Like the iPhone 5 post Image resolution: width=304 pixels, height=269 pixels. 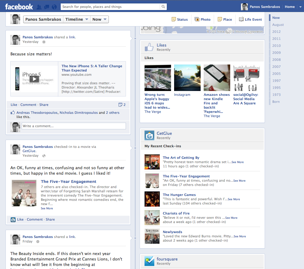(x=14, y=105)
